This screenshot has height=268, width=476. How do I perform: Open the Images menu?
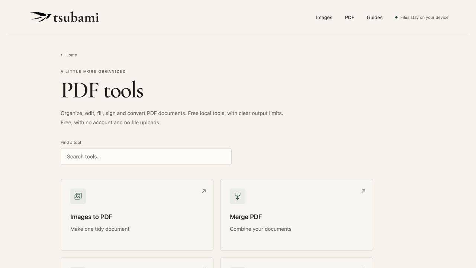(x=324, y=17)
